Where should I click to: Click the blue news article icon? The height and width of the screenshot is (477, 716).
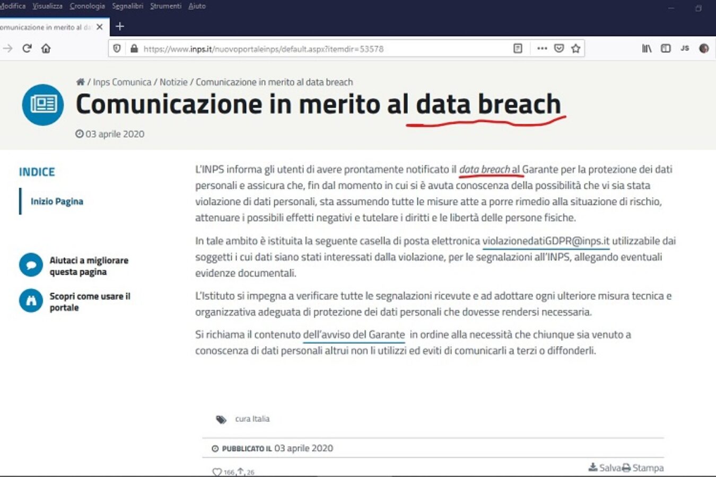(42, 104)
